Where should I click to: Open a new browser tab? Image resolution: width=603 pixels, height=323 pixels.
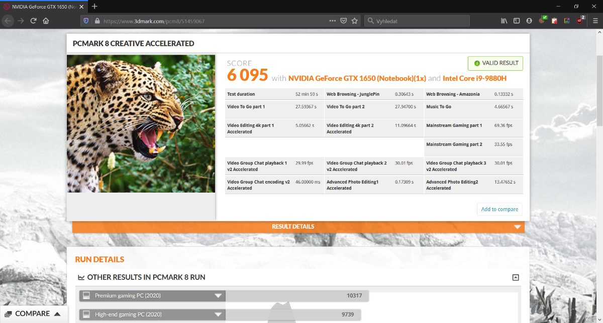click(94, 7)
